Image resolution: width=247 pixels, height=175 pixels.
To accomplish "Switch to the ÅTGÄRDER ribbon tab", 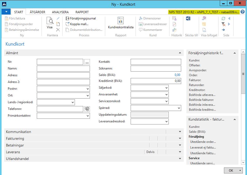I will coord(38,12).
